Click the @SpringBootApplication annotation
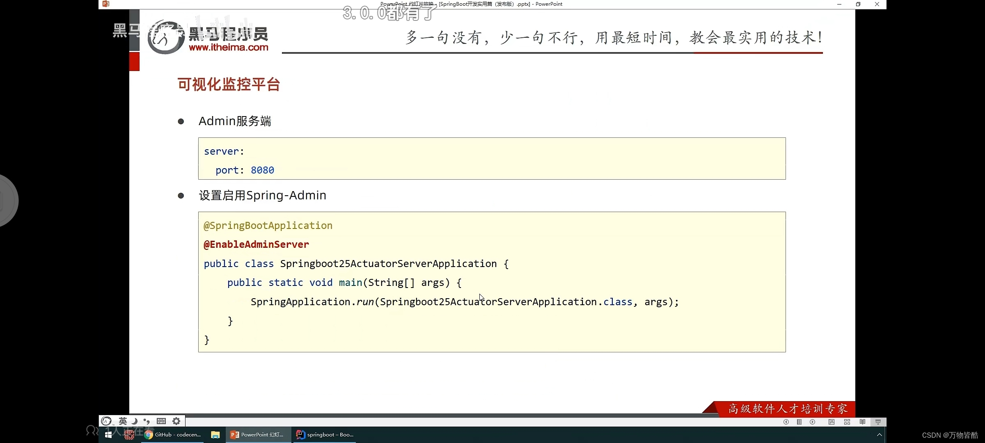985x443 pixels. 268,226
